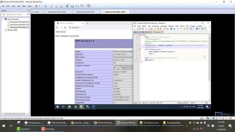The height and width of the screenshot is (132, 235).
Task: Select Shared VMs in the library
Action: click(x=12, y=30)
